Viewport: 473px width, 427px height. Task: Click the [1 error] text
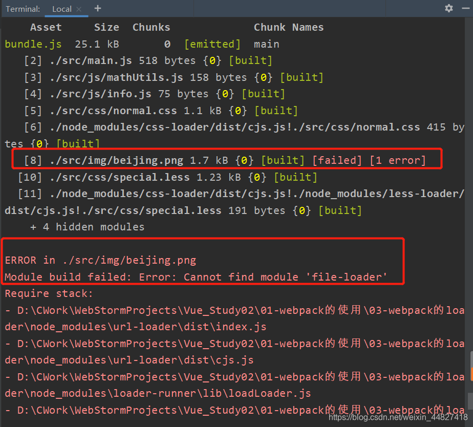(x=398, y=160)
